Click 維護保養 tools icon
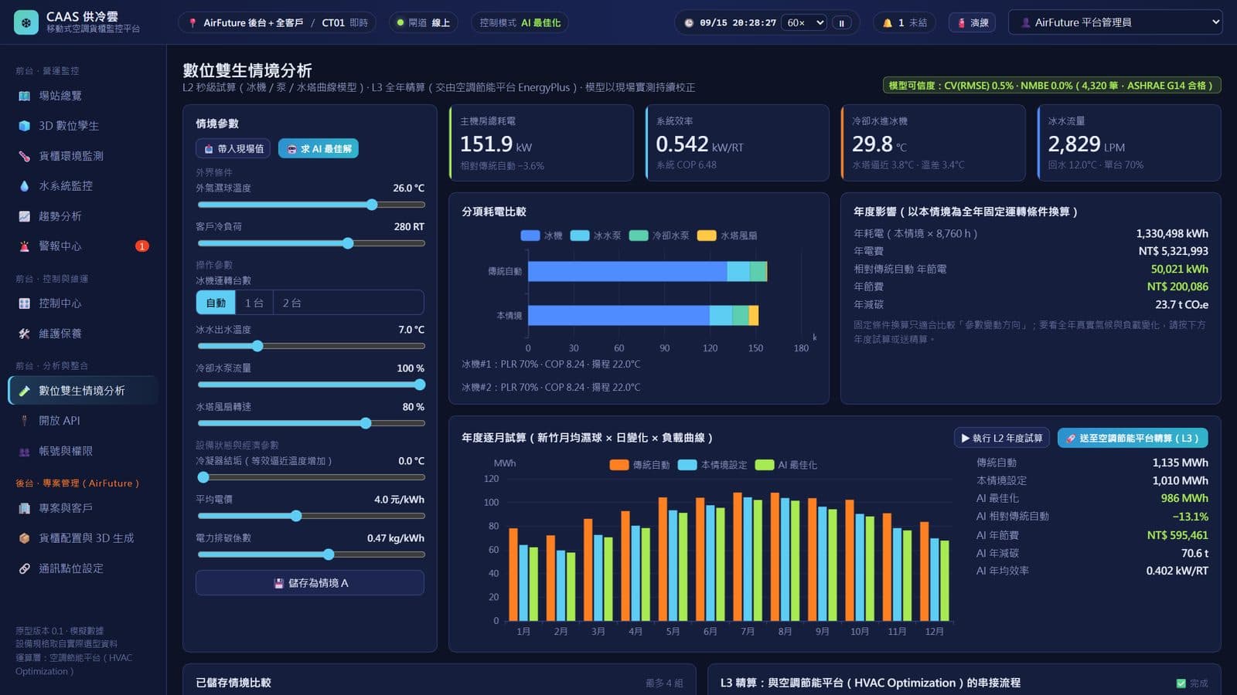Viewport: 1237px width, 695px height. pos(24,334)
